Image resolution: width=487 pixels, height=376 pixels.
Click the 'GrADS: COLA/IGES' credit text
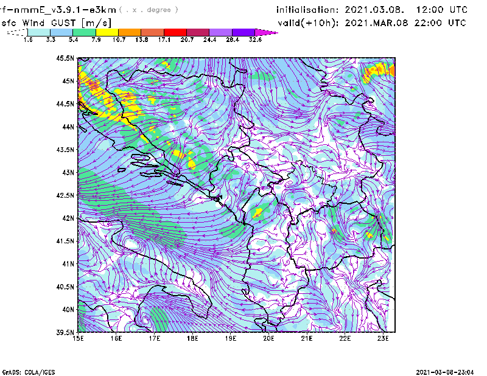click(29, 372)
